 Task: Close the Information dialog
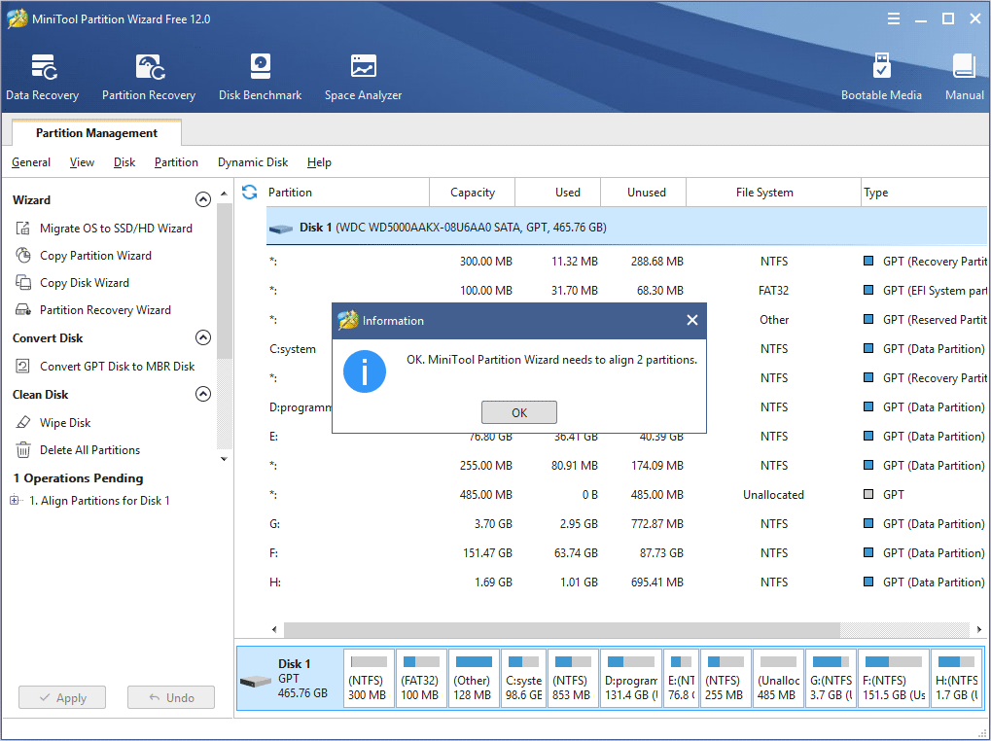click(x=691, y=320)
